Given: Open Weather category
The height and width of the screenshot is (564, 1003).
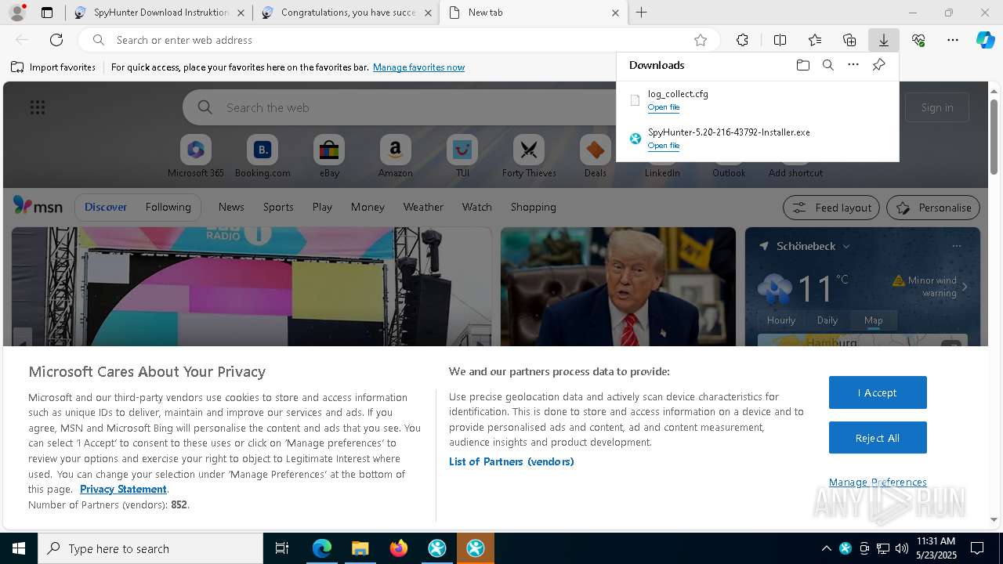Looking at the screenshot, I should coord(423,207).
